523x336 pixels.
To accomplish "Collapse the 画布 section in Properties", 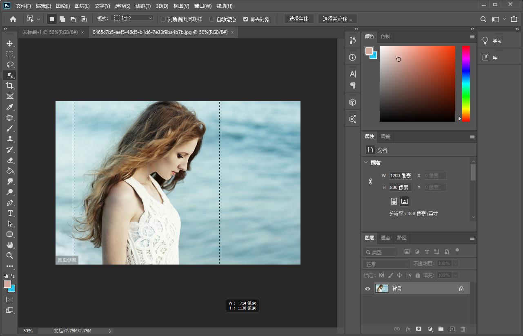I will coord(366,162).
